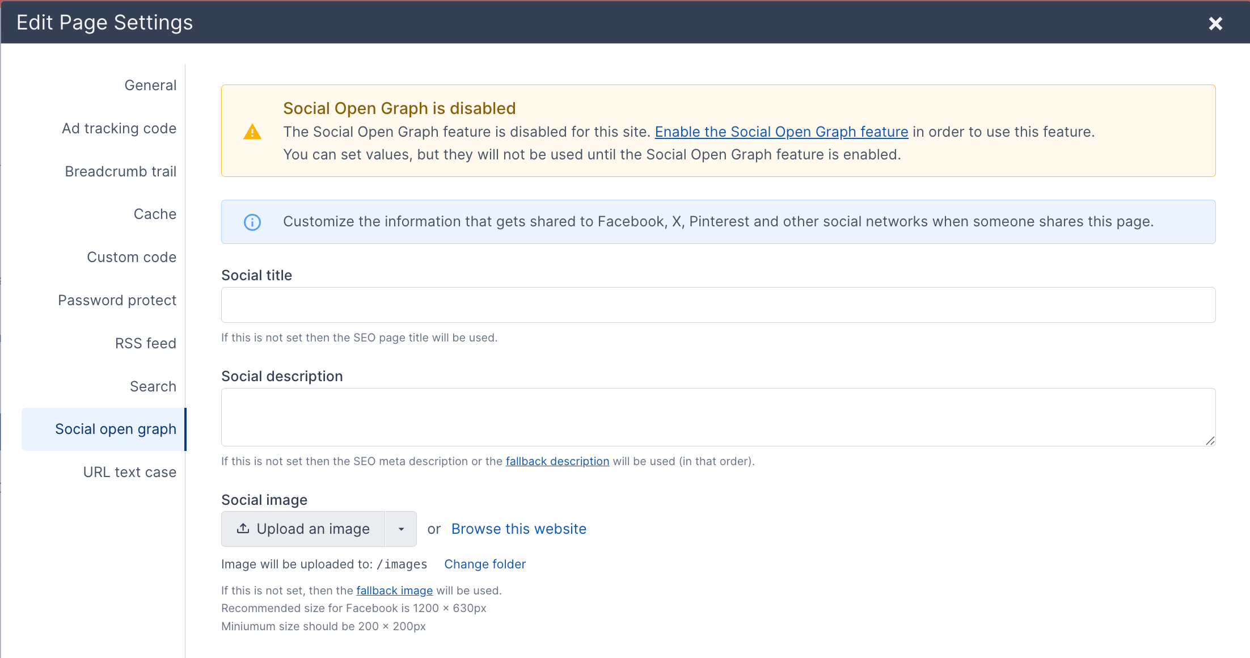Viewport: 1250px width, 658px height.
Task: Open the General settings tab
Action: (150, 85)
